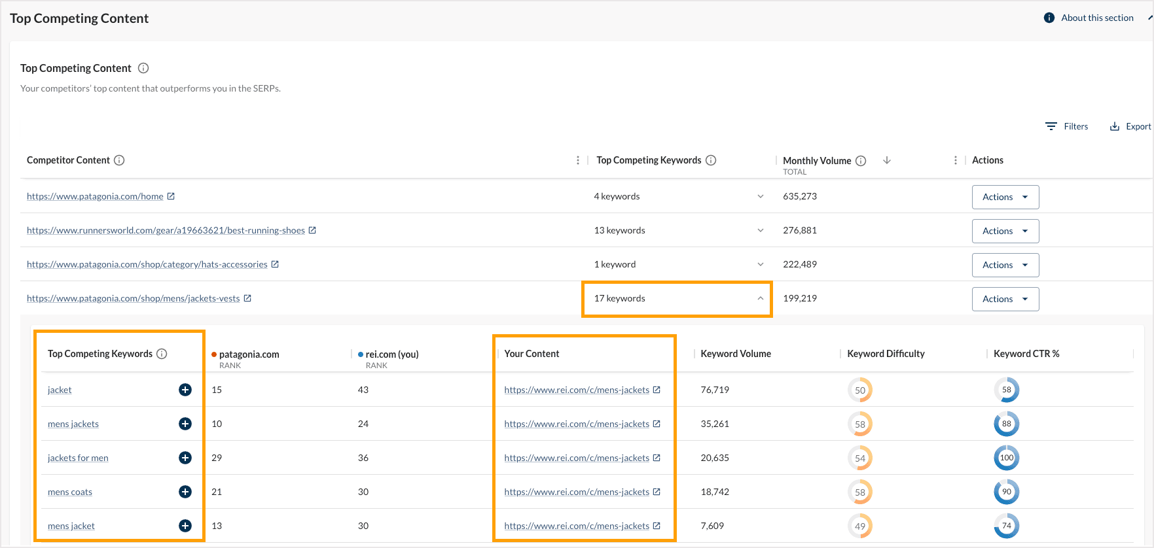This screenshot has width=1154, height=548.
Task: Open the Filters icon
Action: point(1051,127)
